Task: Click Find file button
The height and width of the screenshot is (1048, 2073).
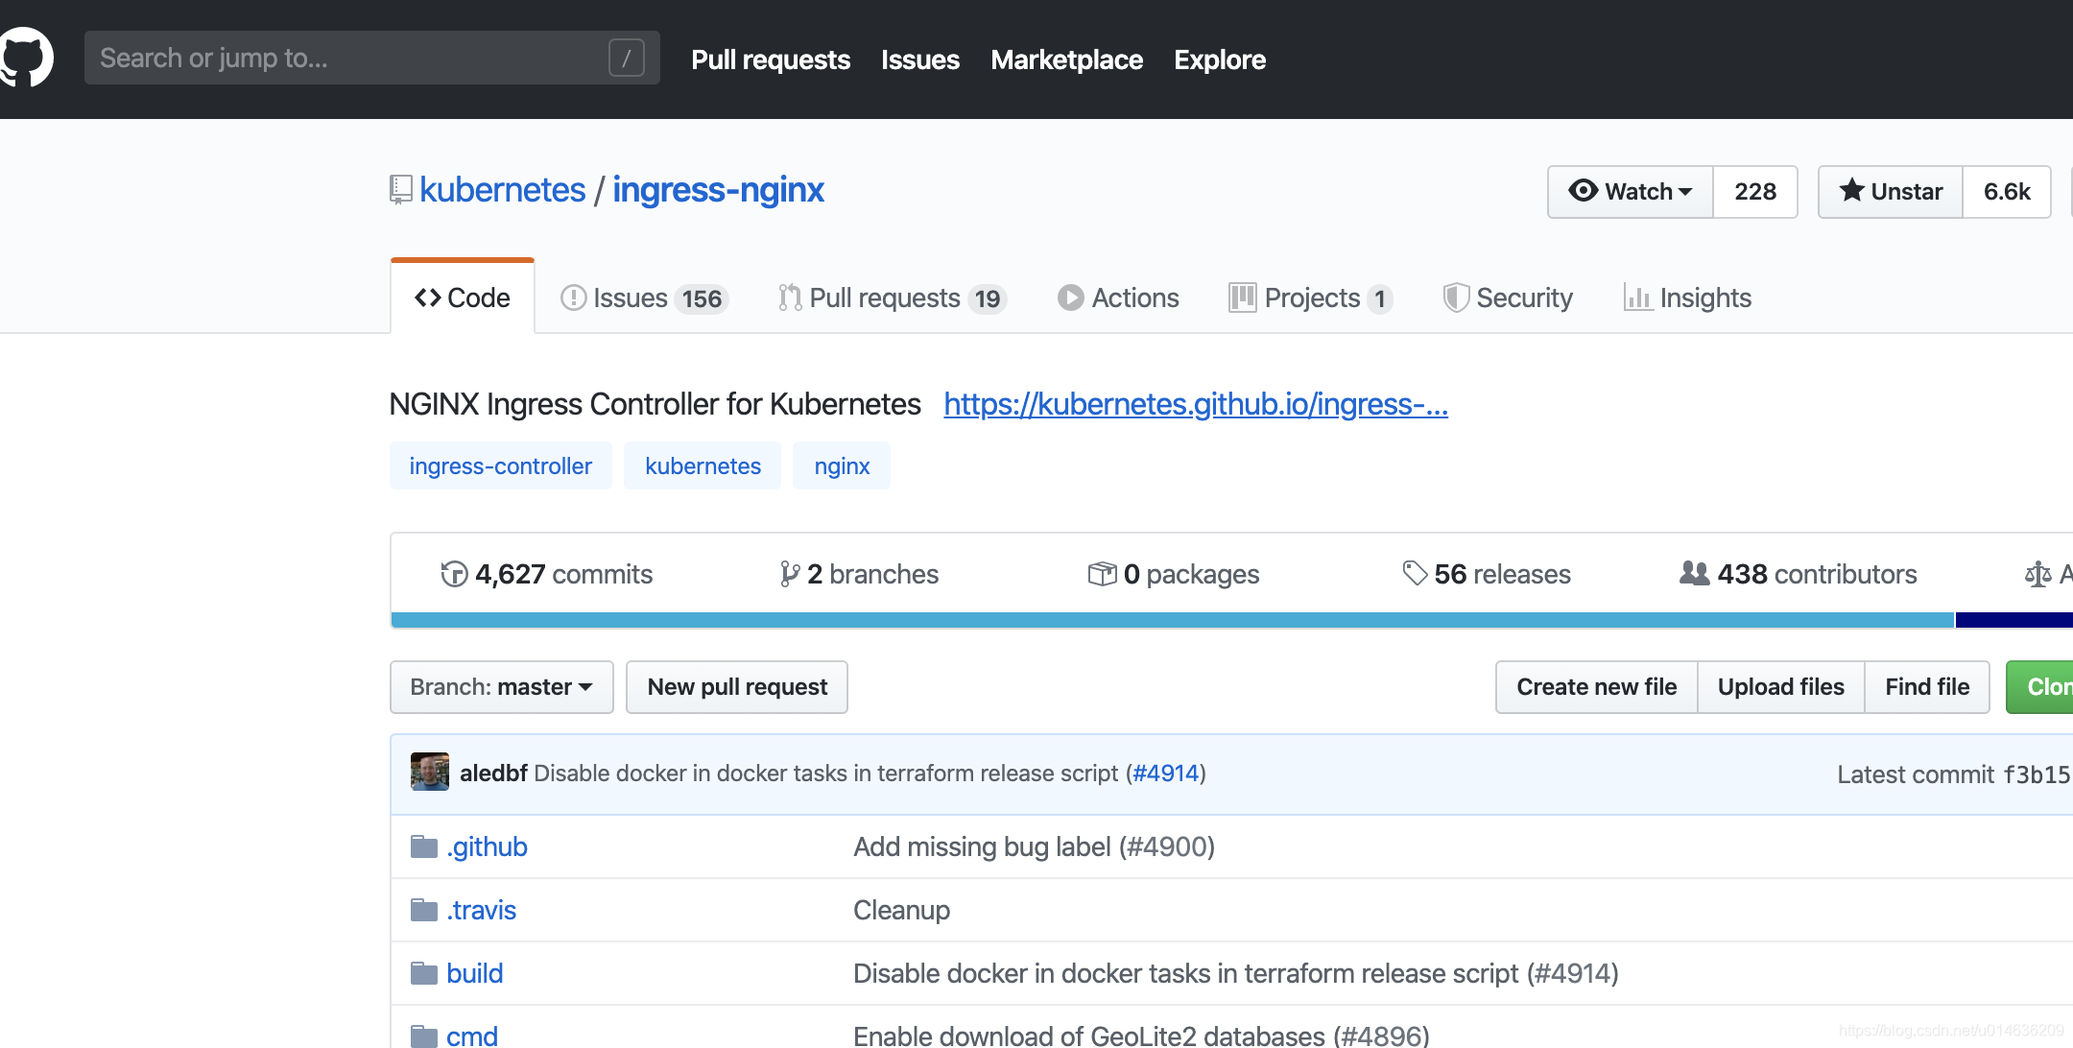Action: pyautogui.click(x=1927, y=687)
